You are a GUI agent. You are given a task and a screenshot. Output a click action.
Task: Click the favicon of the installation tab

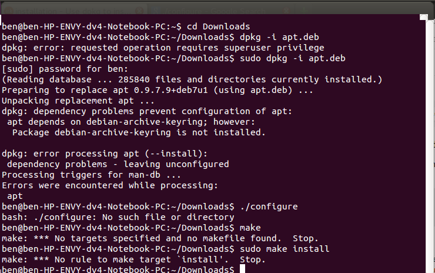click(x=9, y=11)
